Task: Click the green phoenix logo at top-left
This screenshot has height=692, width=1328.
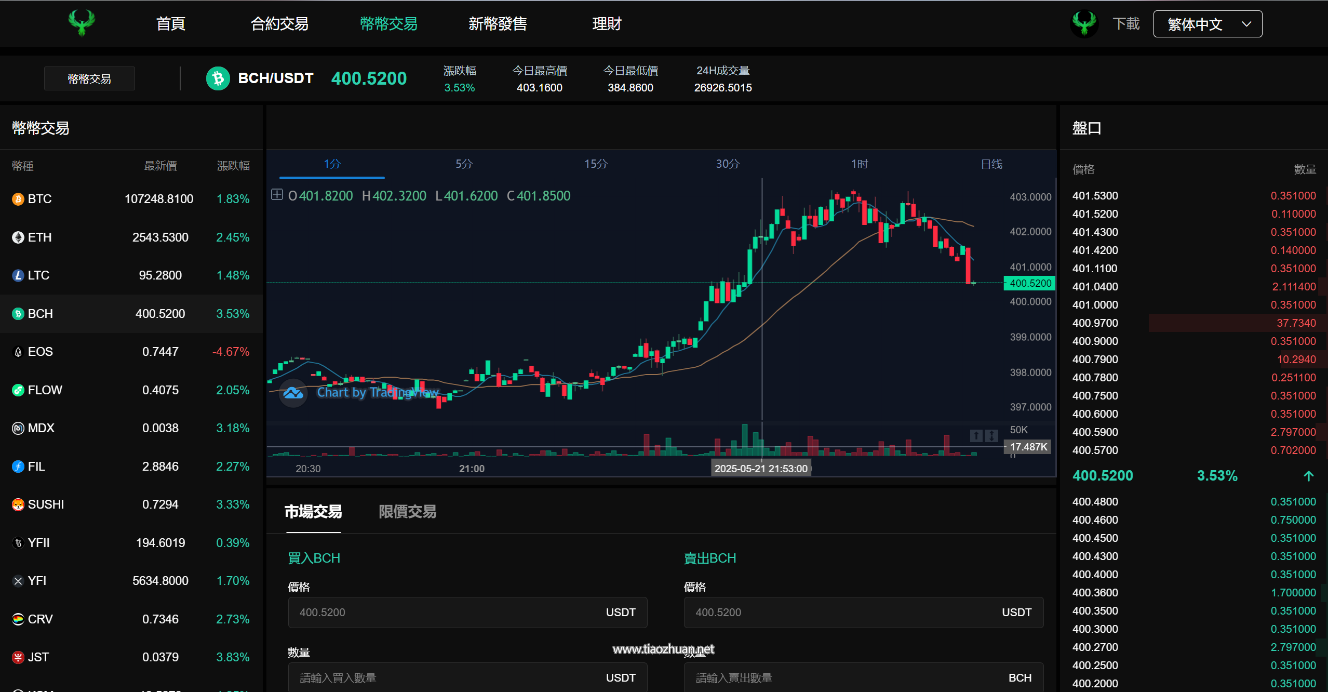Action: (82, 23)
